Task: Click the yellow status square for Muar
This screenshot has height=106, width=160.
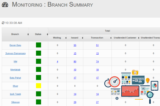Action: tap(38, 86)
